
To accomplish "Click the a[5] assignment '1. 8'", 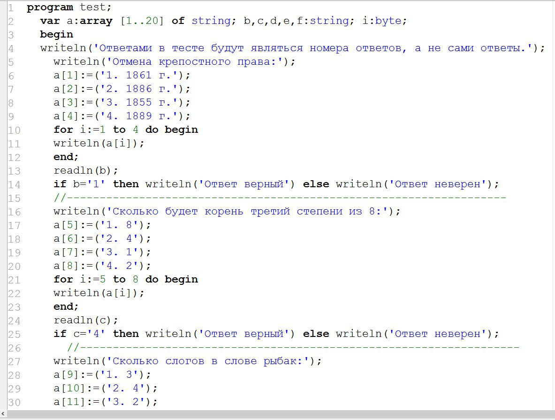I will [x=102, y=225].
